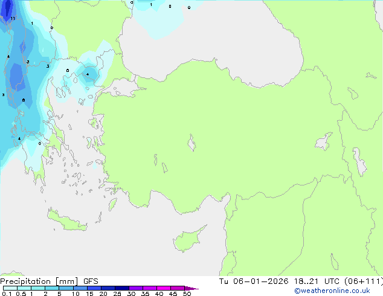Image resolution: width=383 pixels, height=296 pixels.
Task: Click the 5–10 mm legend color swatch
Action: click(x=66, y=288)
